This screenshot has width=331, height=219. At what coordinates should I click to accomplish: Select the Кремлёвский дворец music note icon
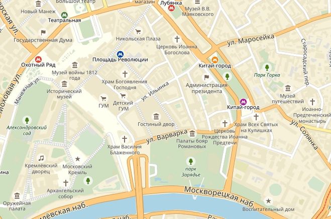pos(41,158)
